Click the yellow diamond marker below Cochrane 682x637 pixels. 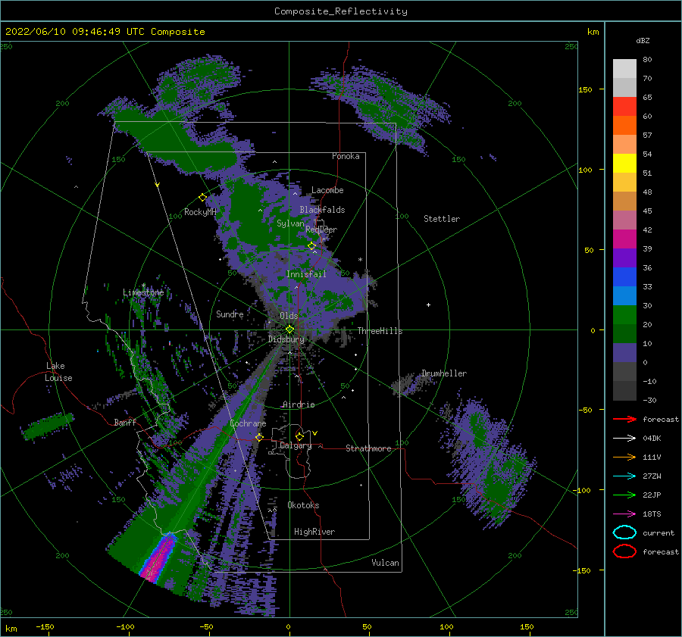(x=259, y=437)
